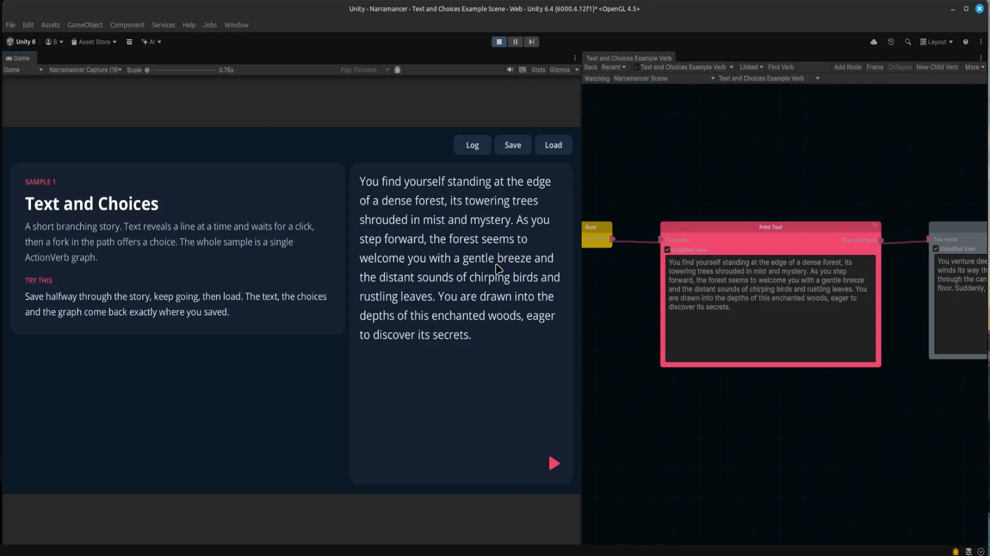Expand the Narramancer Capture resolution dropdown
Screen dimensions: 990x556
pyautogui.click(x=86, y=69)
